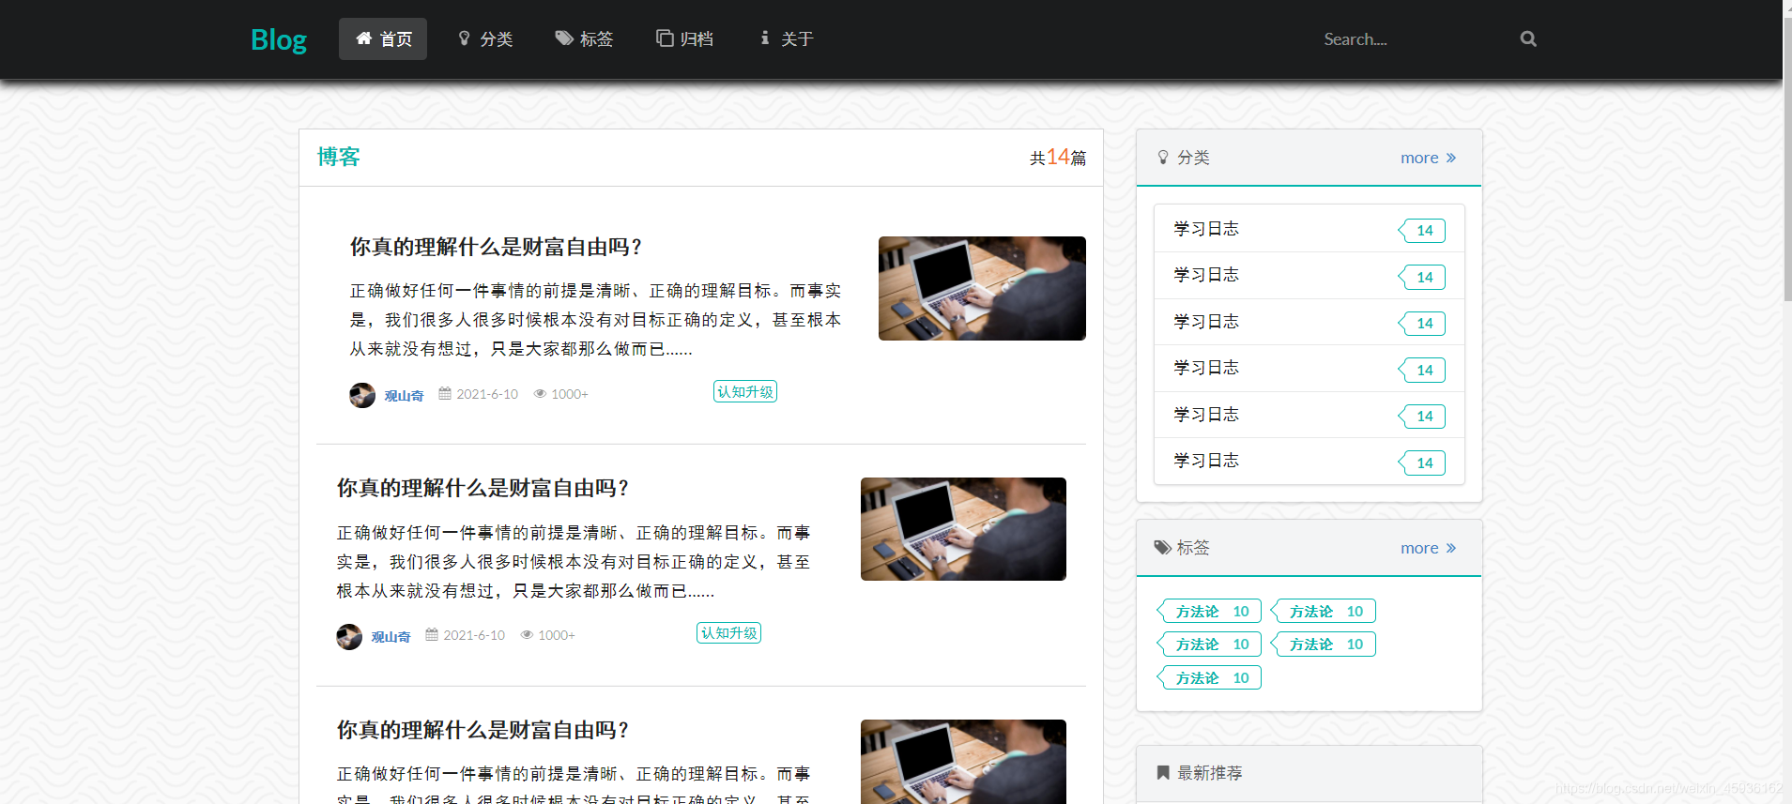The height and width of the screenshot is (804, 1792).
Task: Open author 观山奇 link in first post
Action: tap(404, 395)
